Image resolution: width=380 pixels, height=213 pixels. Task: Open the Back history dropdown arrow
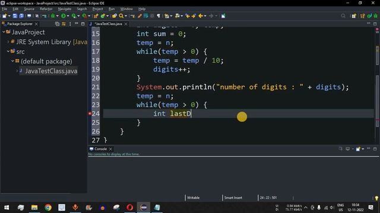pos(205,16)
